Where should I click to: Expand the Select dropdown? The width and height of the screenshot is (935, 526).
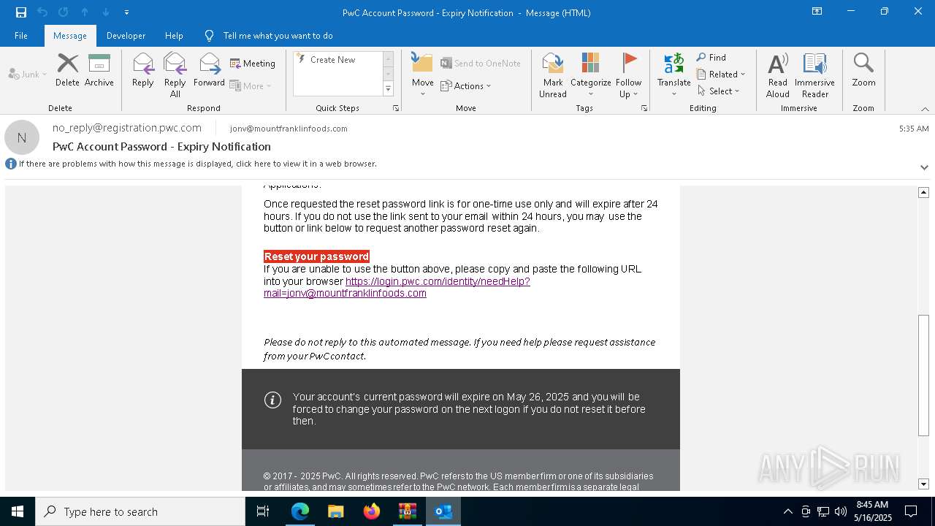[719, 91]
